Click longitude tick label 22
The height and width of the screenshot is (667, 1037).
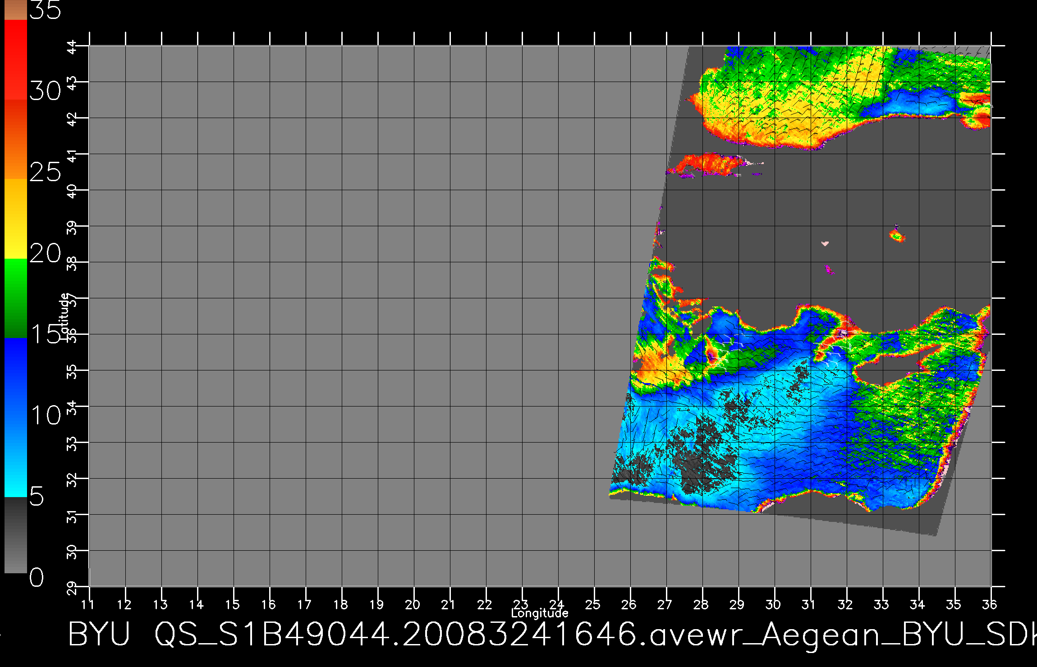click(x=485, y=604)
